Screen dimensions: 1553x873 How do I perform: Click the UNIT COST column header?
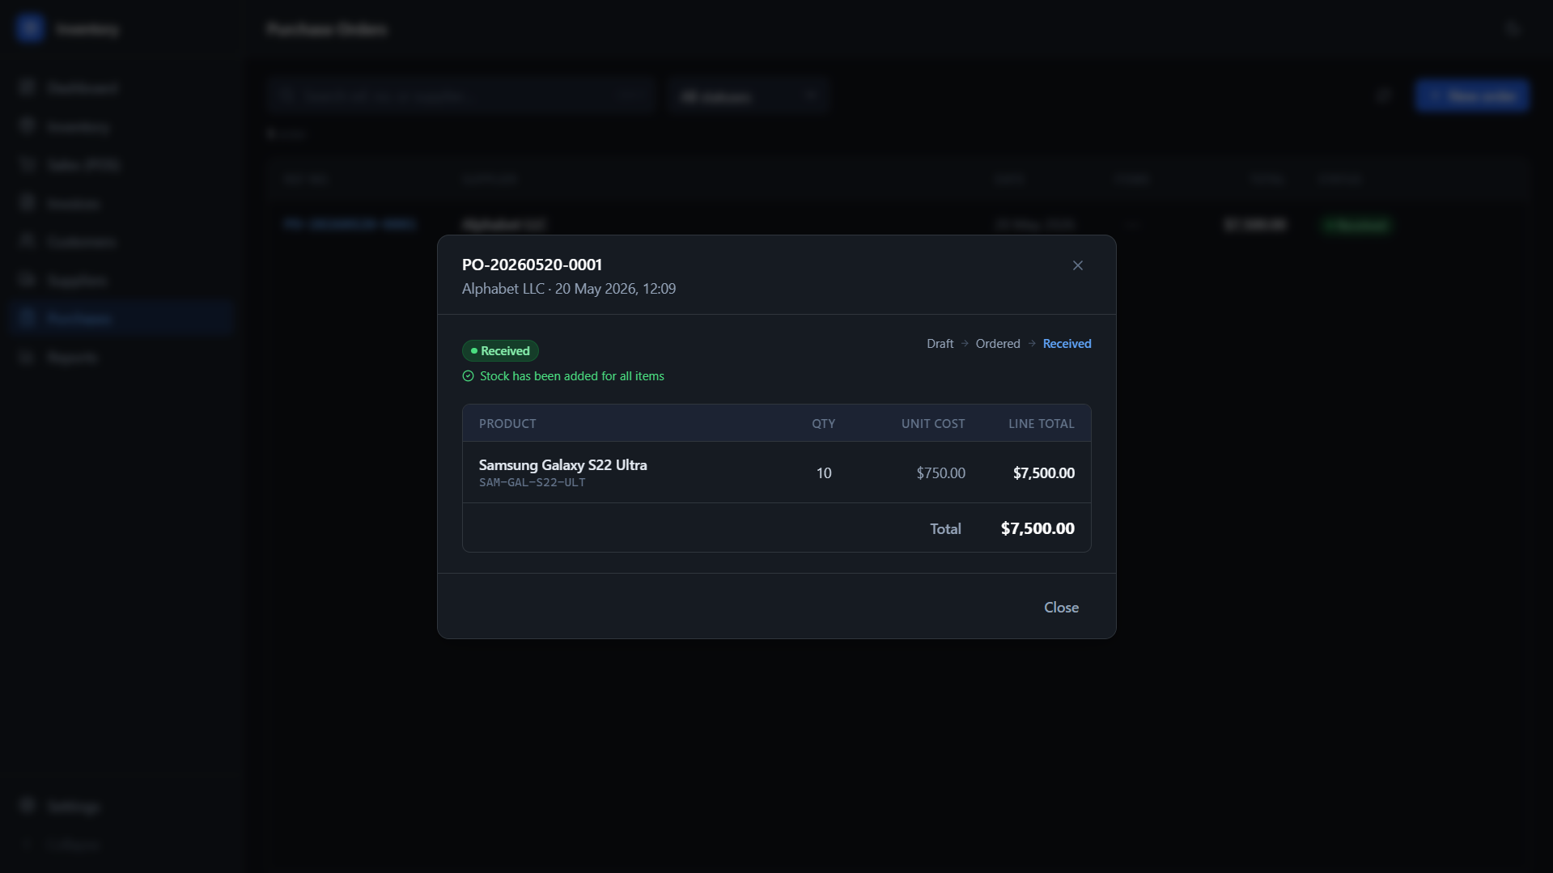pos(933,423)
